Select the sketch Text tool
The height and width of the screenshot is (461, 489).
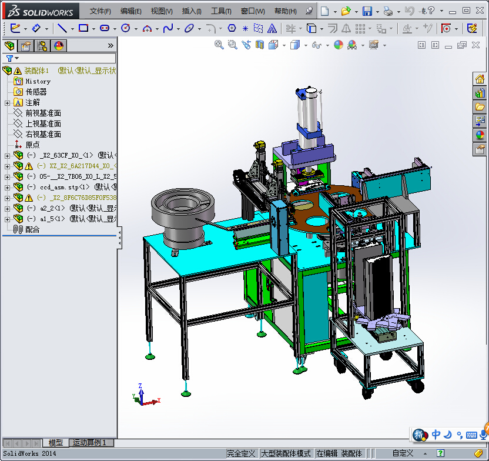click(272, 29)
